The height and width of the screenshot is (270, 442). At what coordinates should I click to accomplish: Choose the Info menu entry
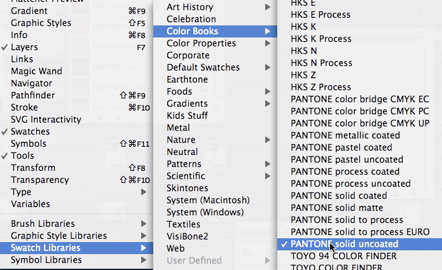tap(76, 35)
